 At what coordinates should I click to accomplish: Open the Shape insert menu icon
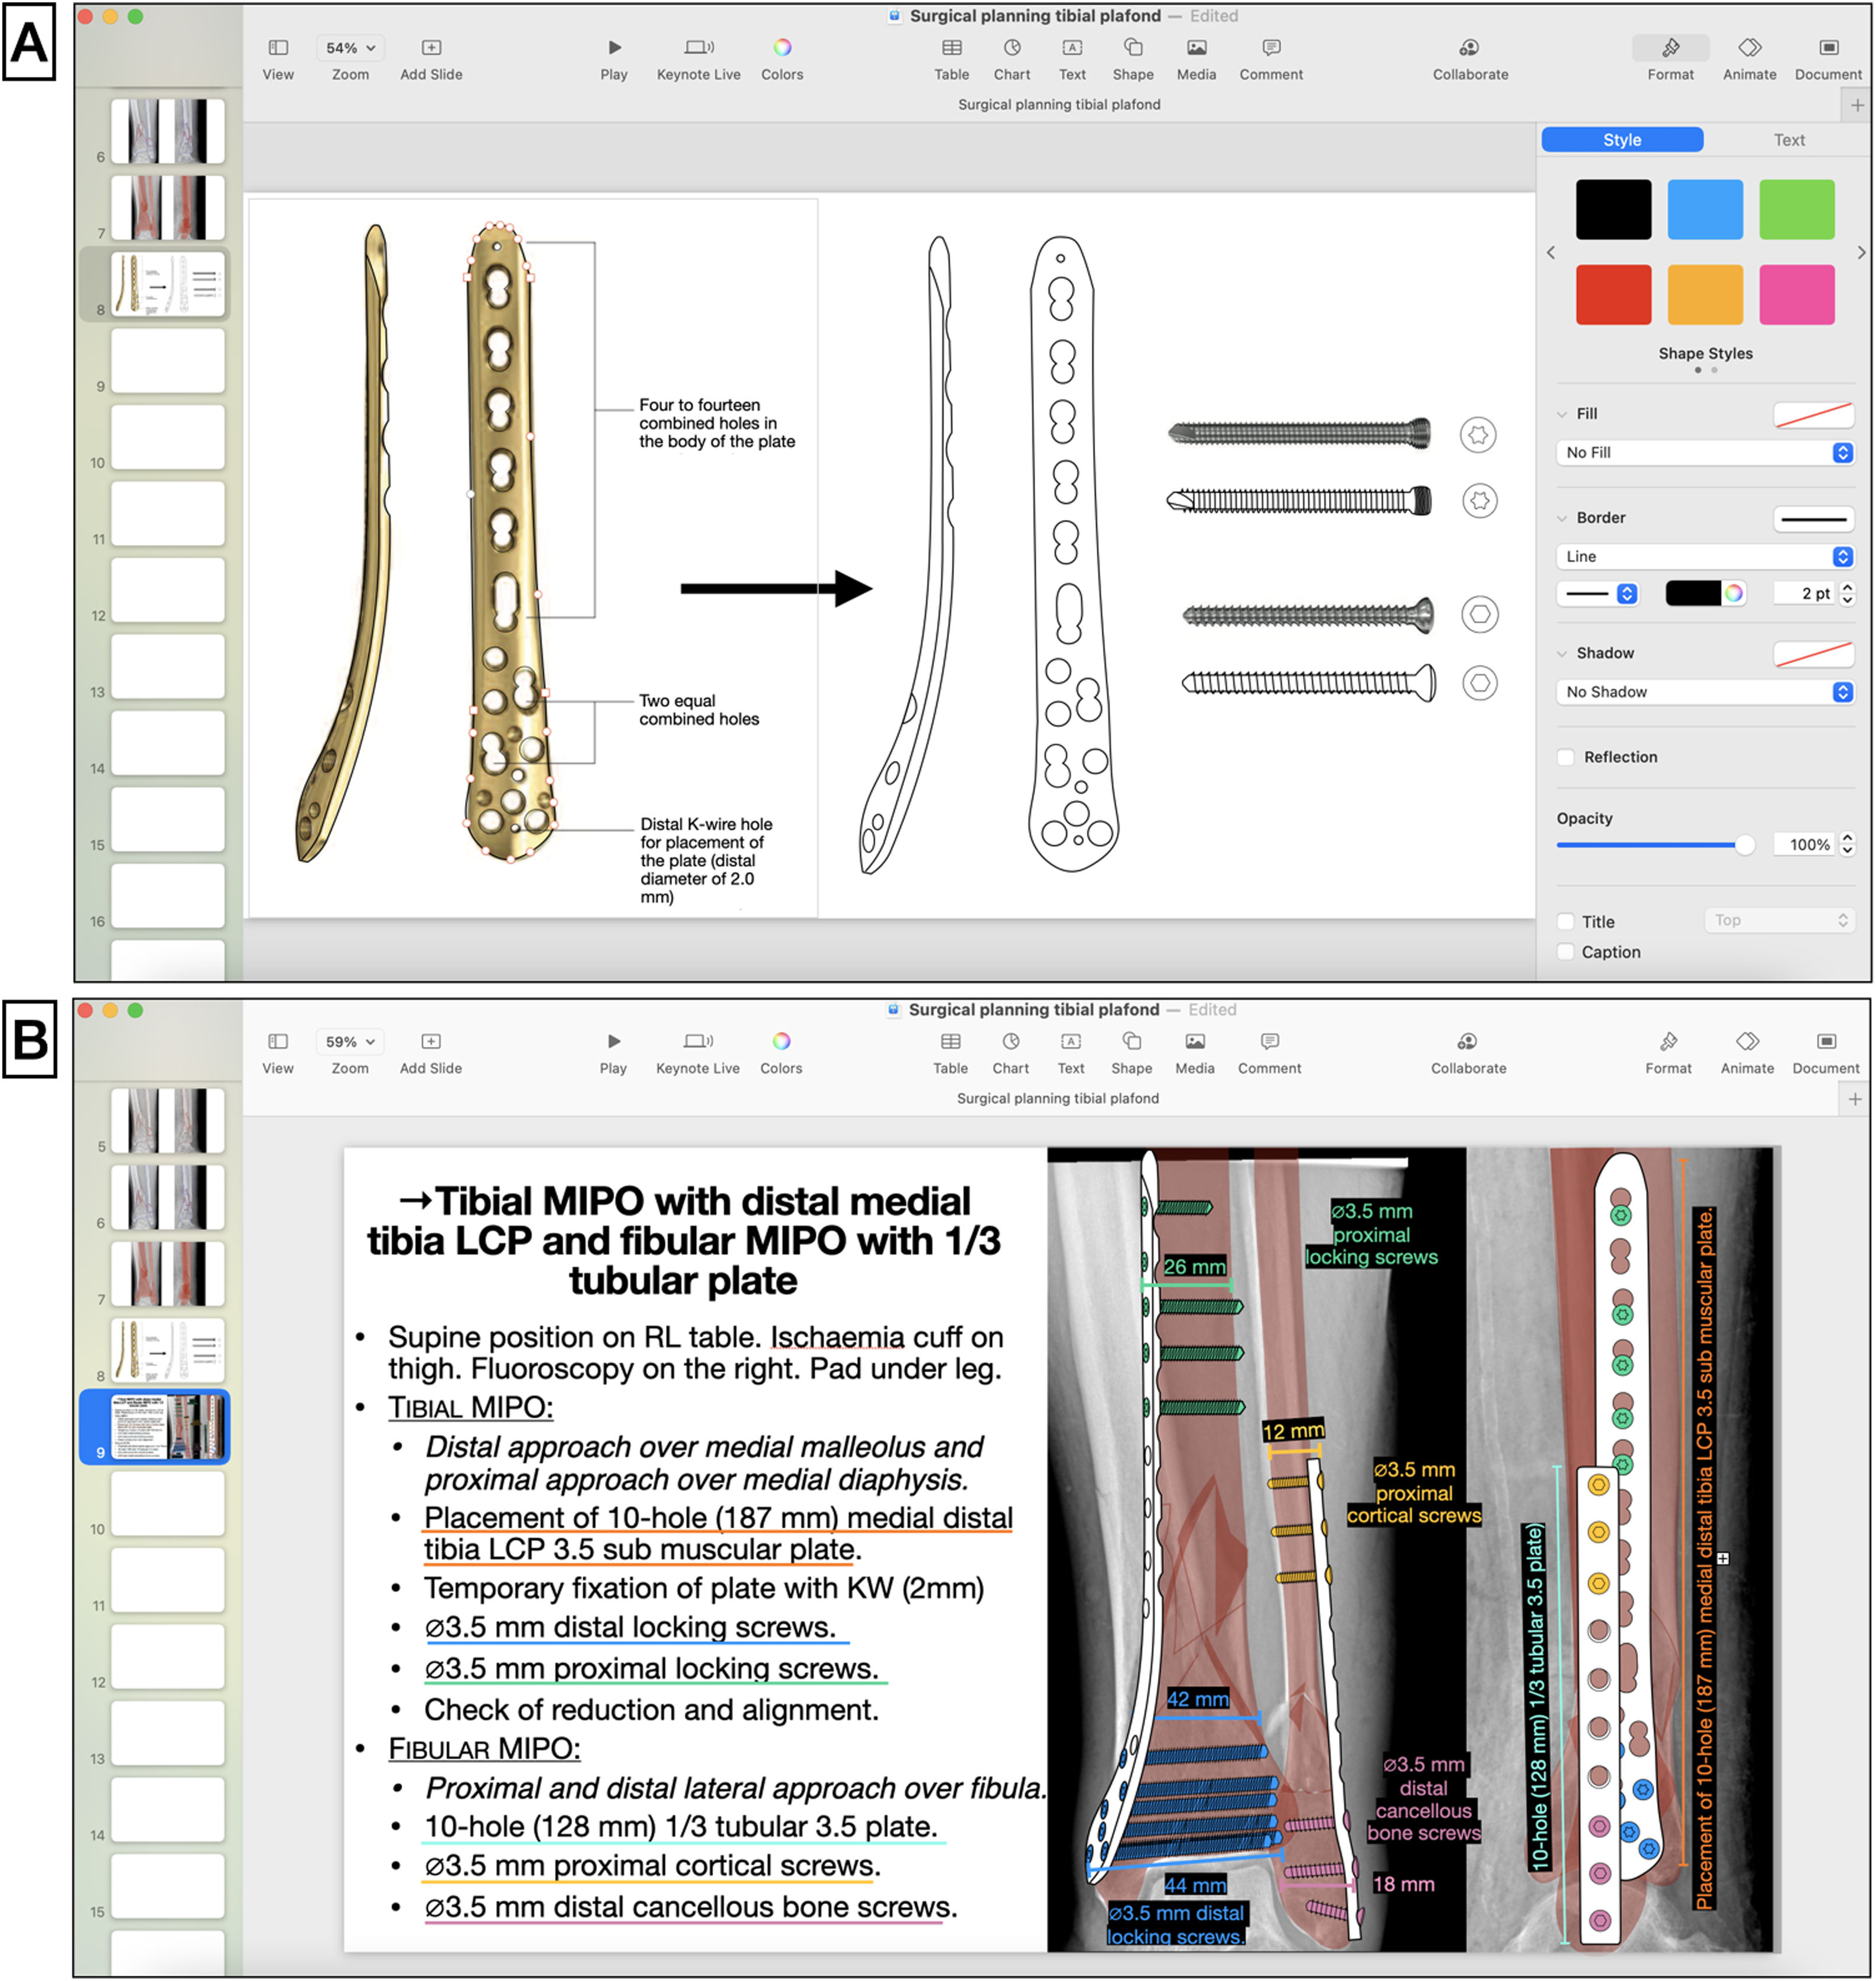1132,47
